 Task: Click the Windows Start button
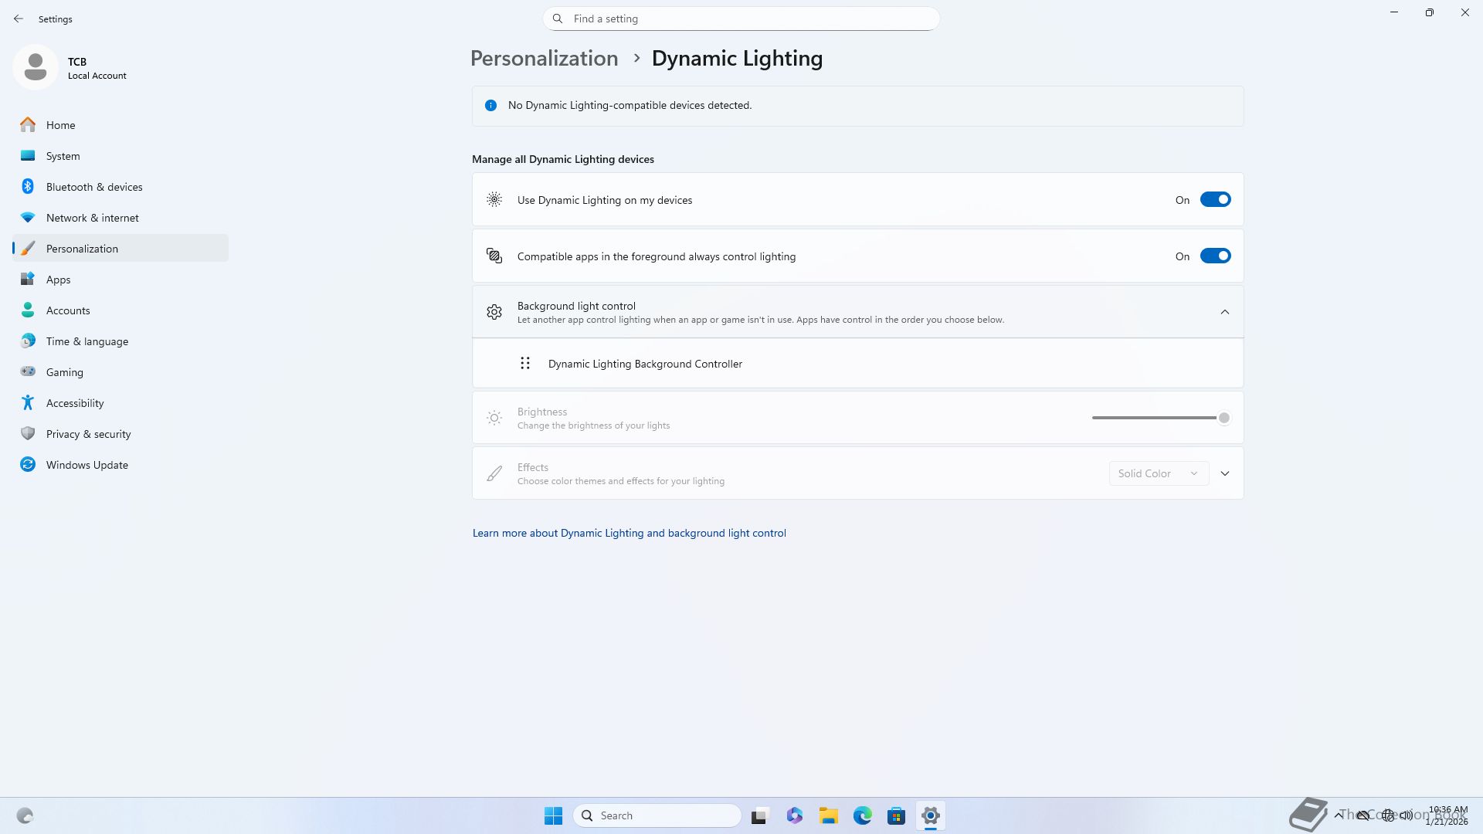[553, 815]
